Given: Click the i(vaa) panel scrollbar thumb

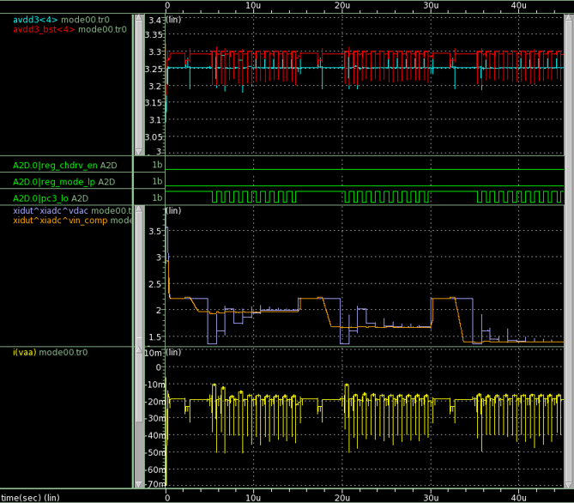Looking at the screenshot, I should [x=139, y=388].
